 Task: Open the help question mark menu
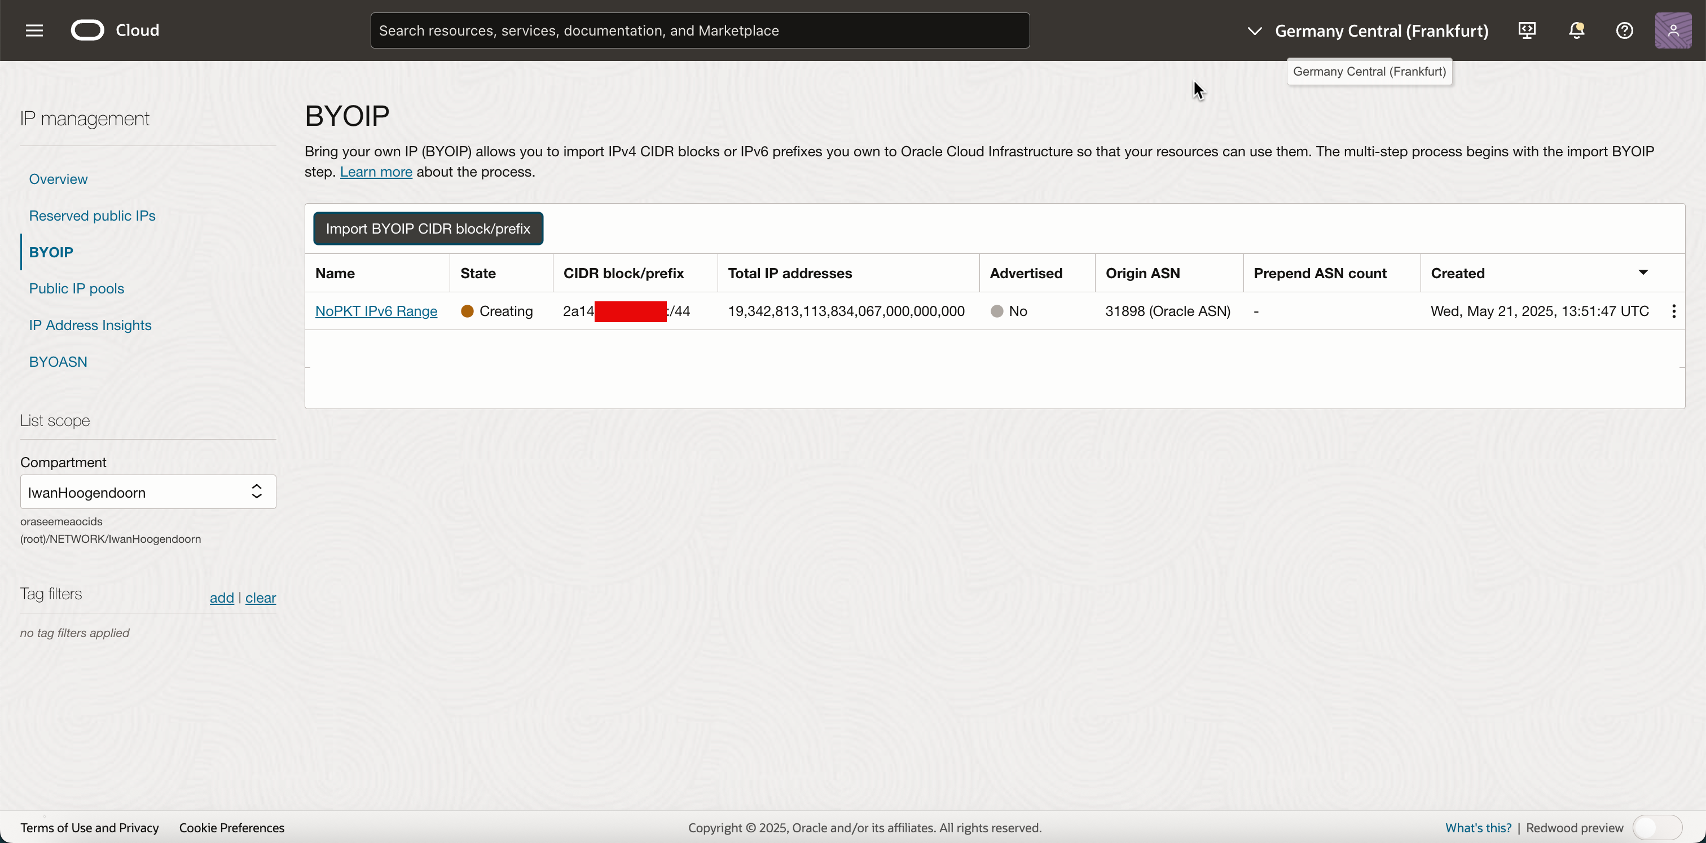pos(1625,30)
